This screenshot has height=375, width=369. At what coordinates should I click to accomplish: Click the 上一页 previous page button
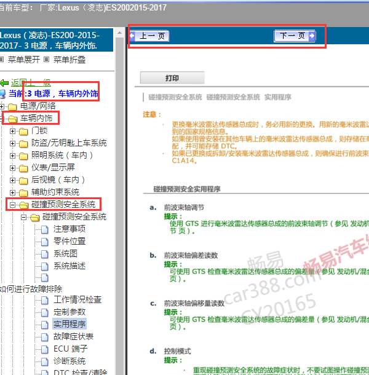[149, 36]
